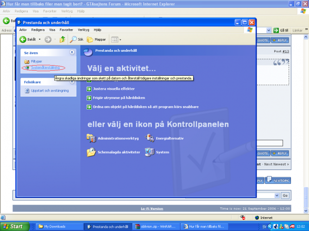Image resolution: width=309 pixels, height=231 pixels.
Task: Click the Bakåt back button
Action: point(28,40)
